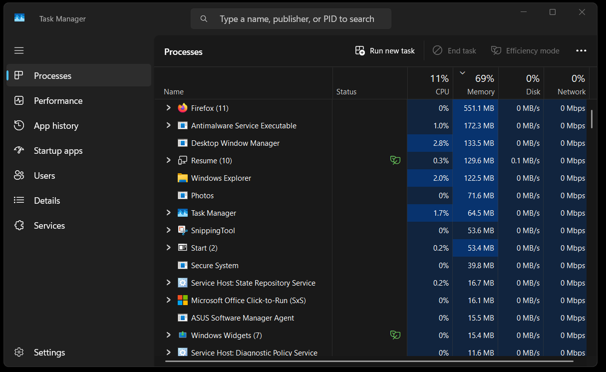Click the Firefox process icon
The image size is (606, 372).
coord(183,108)
